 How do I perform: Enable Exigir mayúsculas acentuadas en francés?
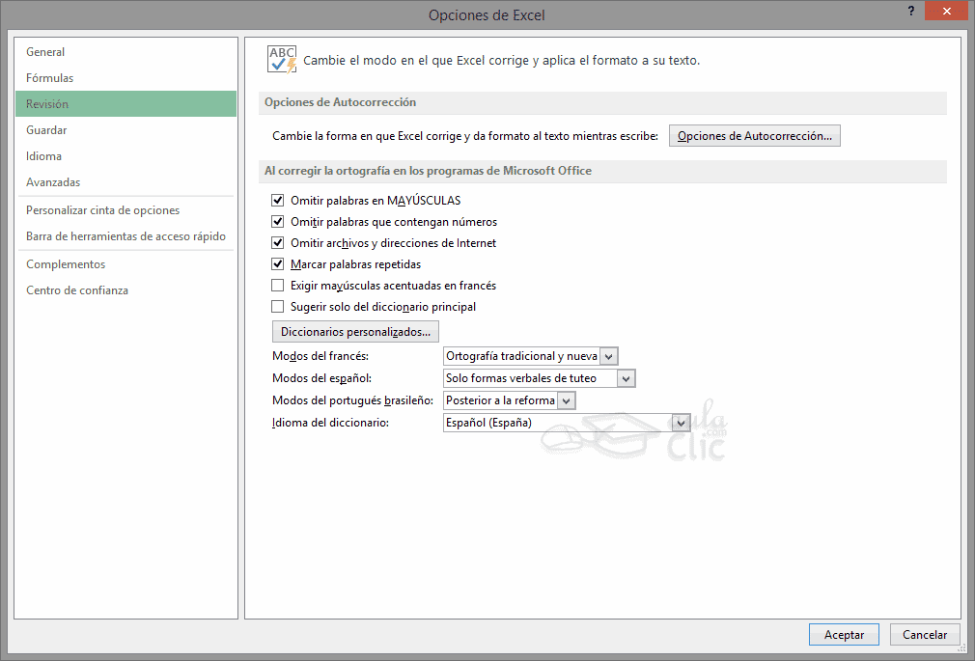278,286
